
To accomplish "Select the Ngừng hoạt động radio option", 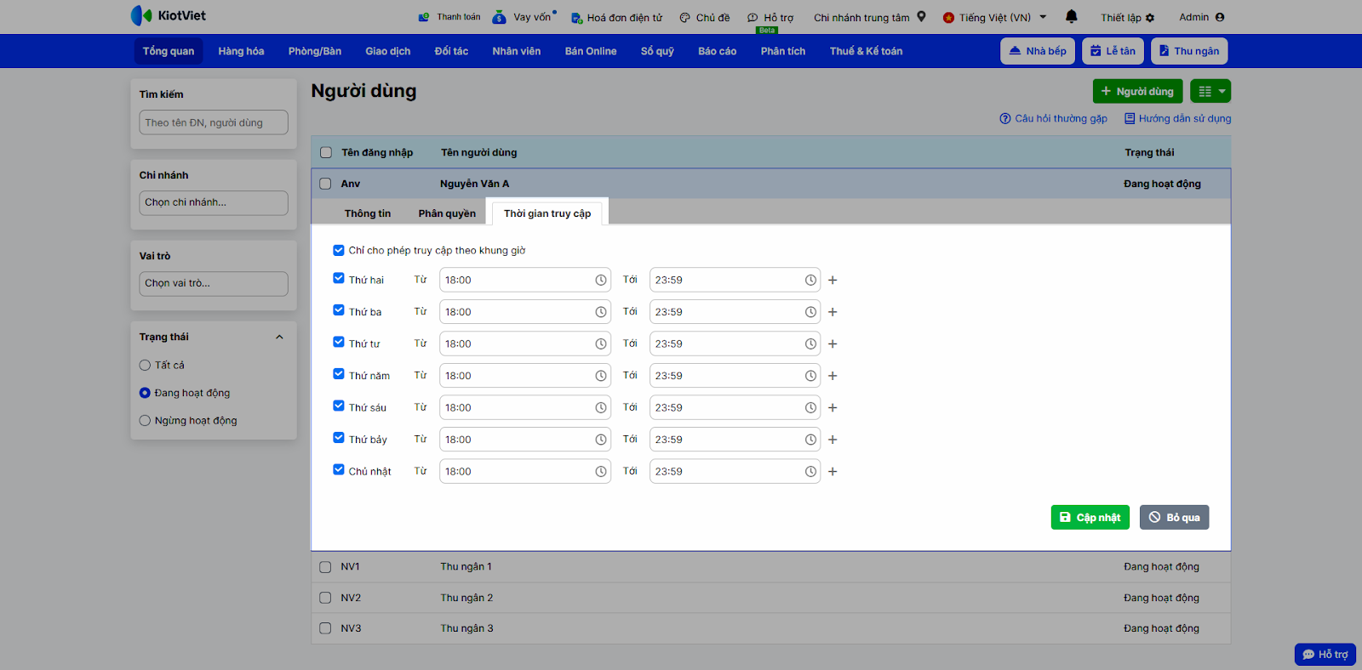I will tap(145, 420).
